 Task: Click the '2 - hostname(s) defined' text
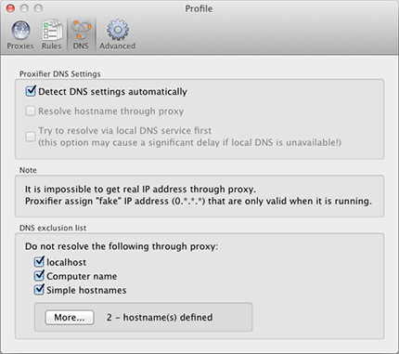tap(160, 318)
